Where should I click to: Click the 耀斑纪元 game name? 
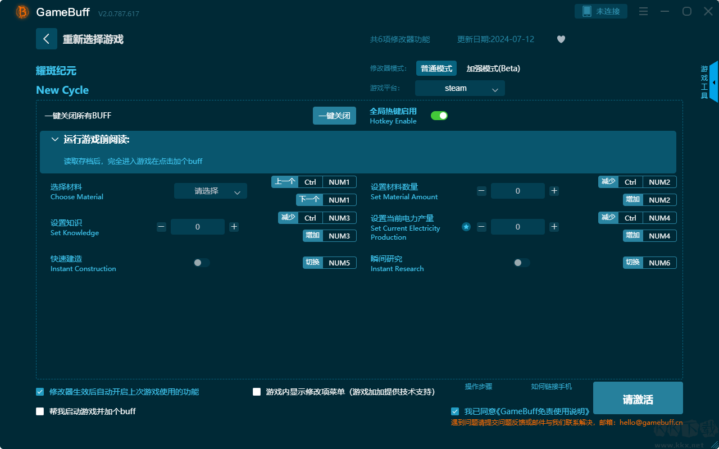coord(56,71)
